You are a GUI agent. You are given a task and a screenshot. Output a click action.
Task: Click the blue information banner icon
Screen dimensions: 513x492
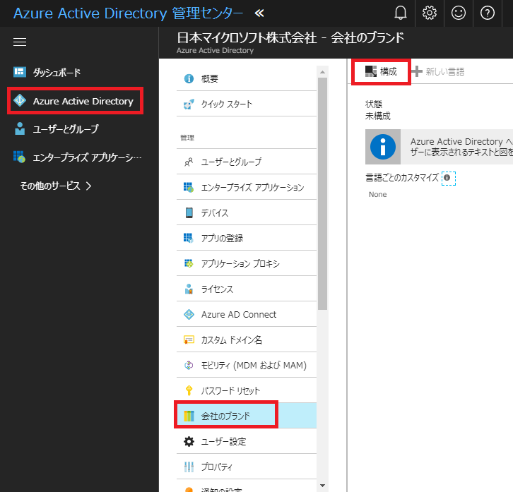pyautogui.click(x=383, y=147)
